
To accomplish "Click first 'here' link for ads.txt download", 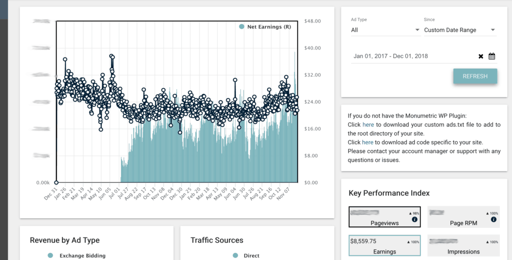I will point(368,124).
